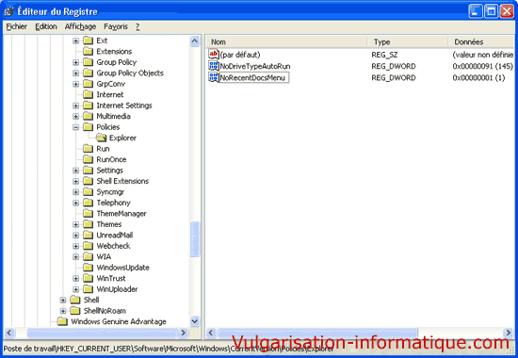This screenshot has width=518, height=358.
Task: Click the (par défaut) string value icon
Action: coord(214,54)
